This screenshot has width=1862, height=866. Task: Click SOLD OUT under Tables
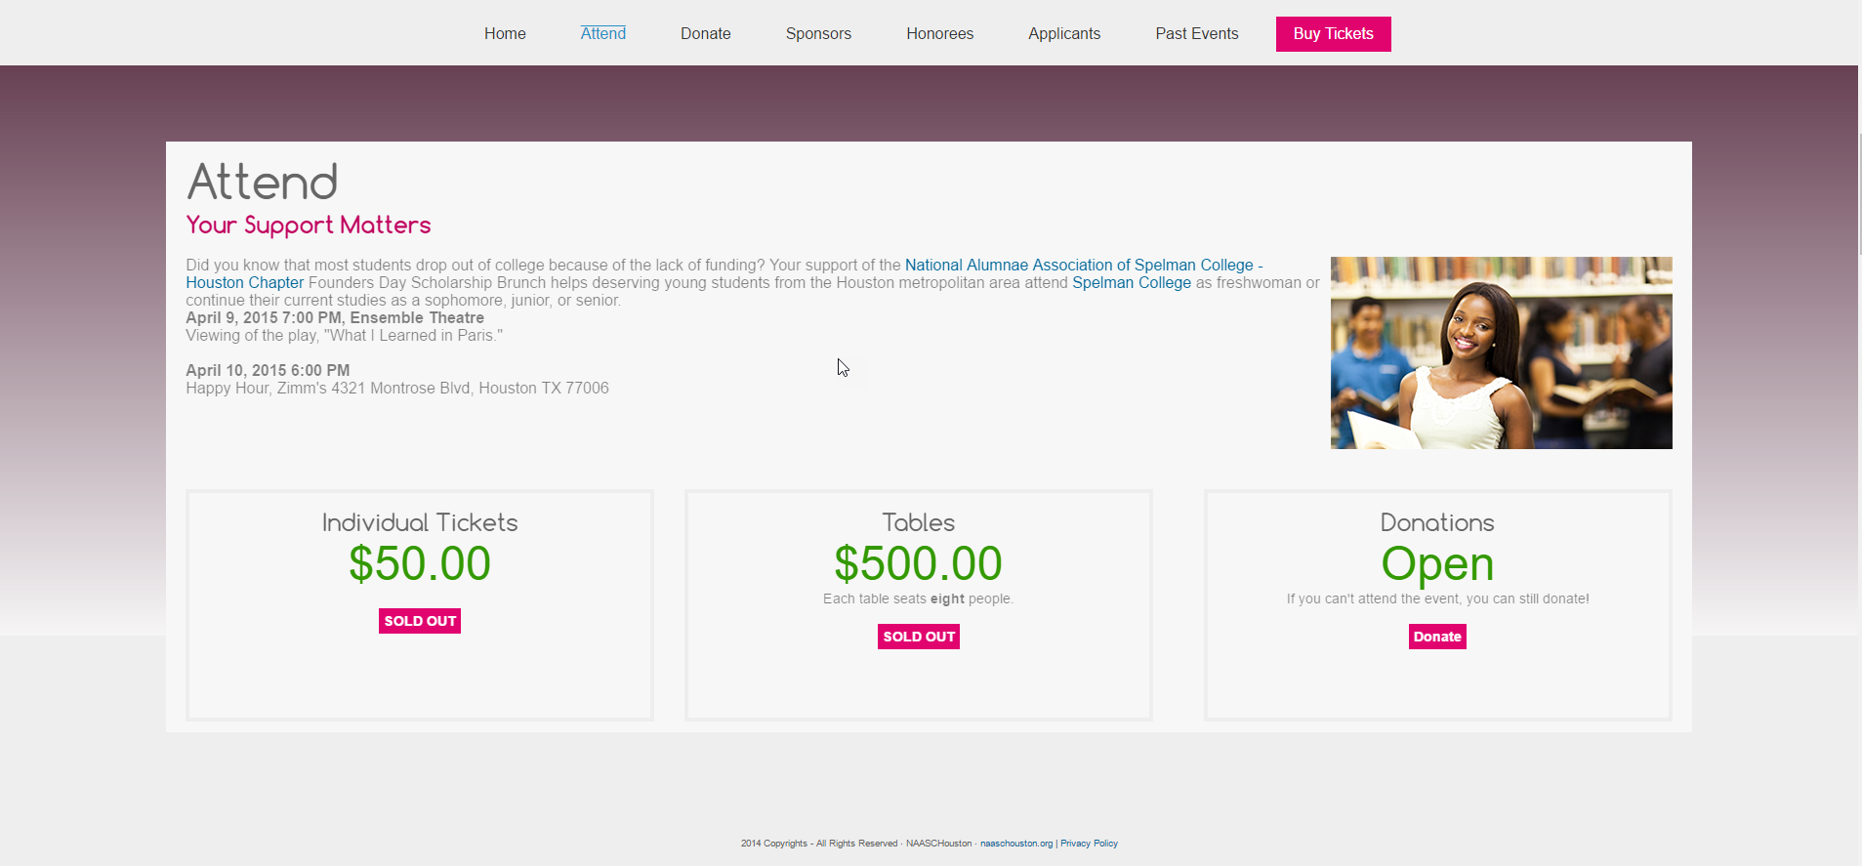918,637
